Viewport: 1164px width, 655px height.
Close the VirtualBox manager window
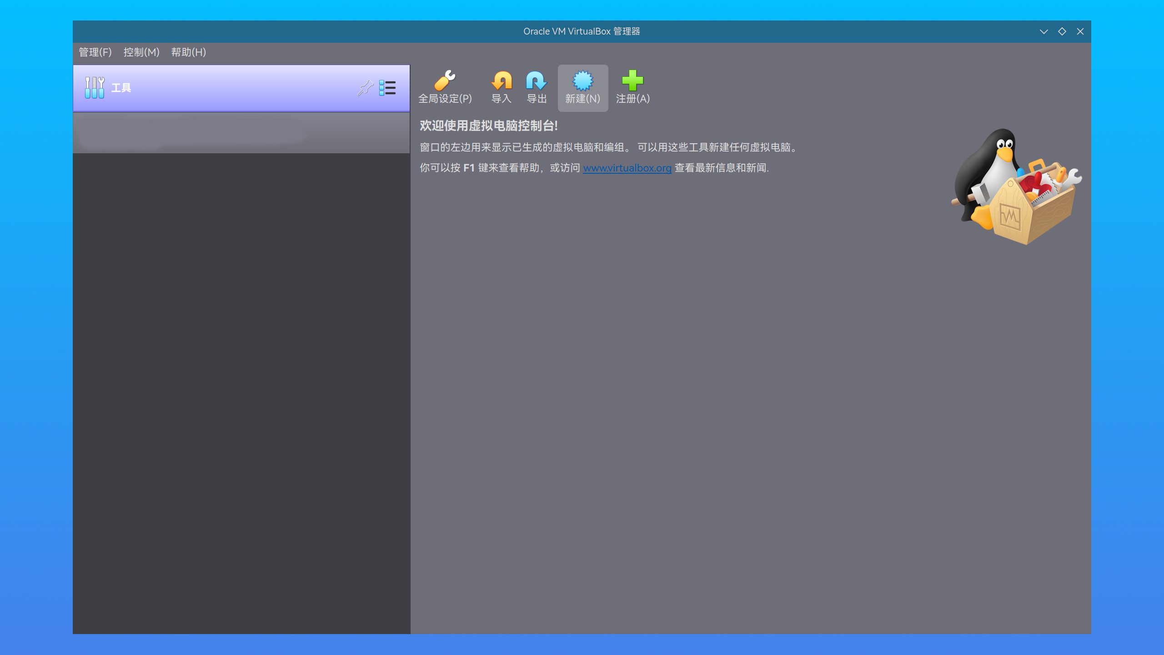[1080, 31]
